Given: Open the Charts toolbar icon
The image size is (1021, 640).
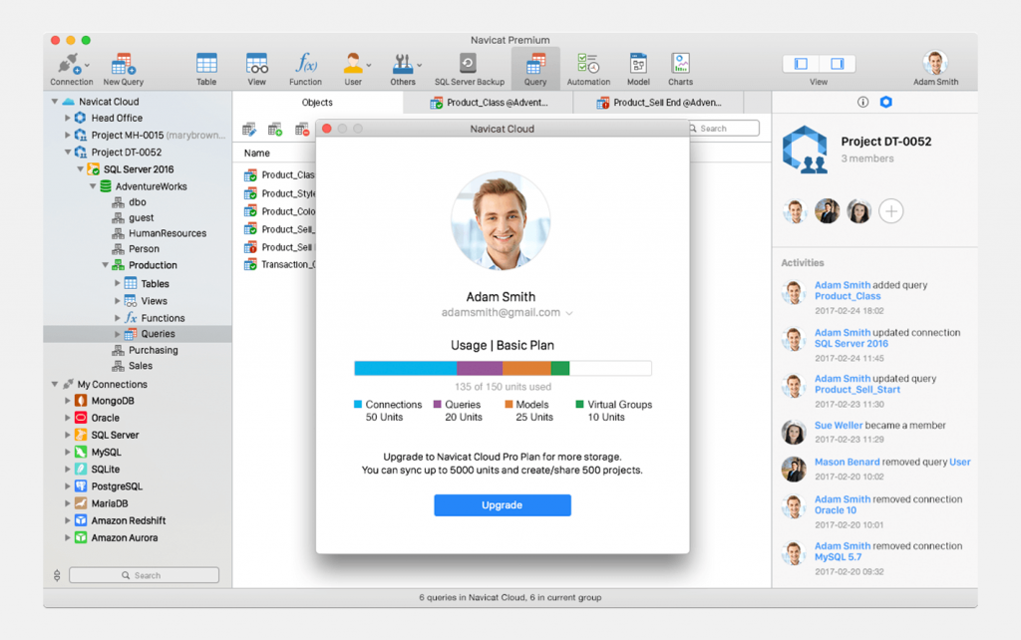Looking at the screenshot, I should [x=680, y=64].
